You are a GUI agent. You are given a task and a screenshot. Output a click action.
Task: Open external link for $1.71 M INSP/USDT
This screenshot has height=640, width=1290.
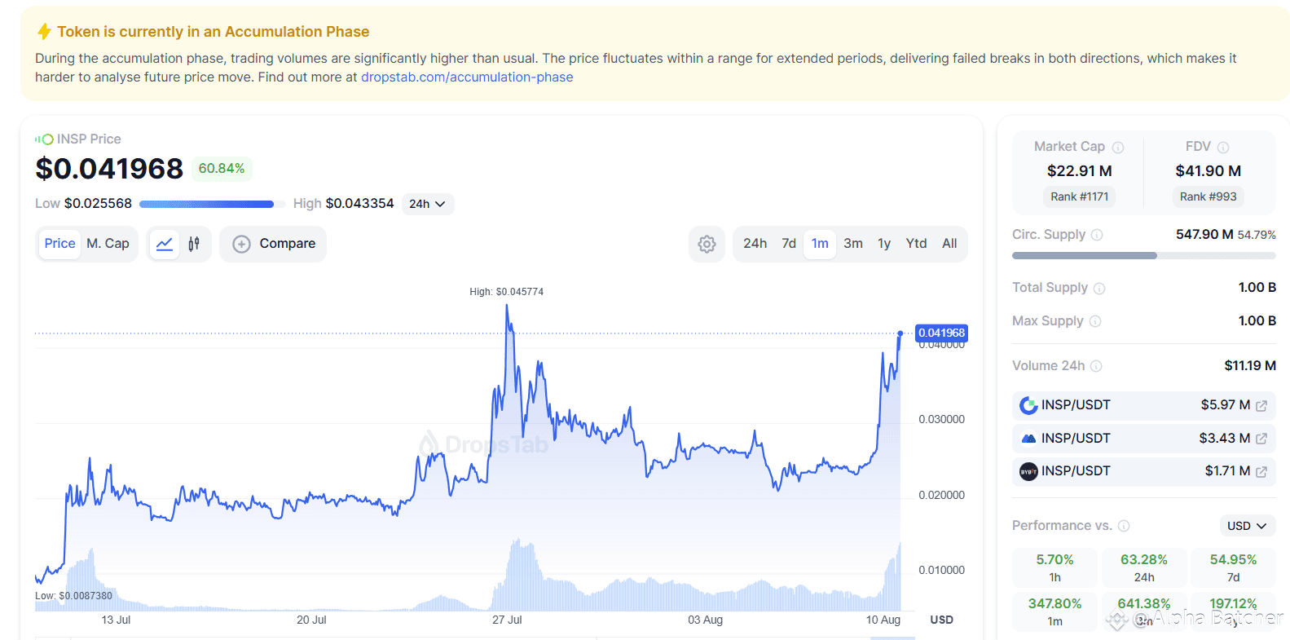click(x=1261, y=471)
